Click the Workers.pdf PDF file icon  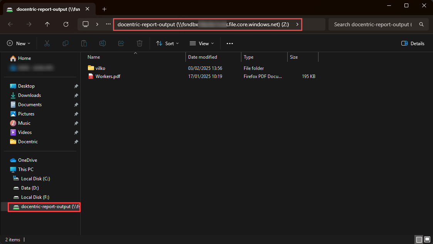(x=91, y=76)
